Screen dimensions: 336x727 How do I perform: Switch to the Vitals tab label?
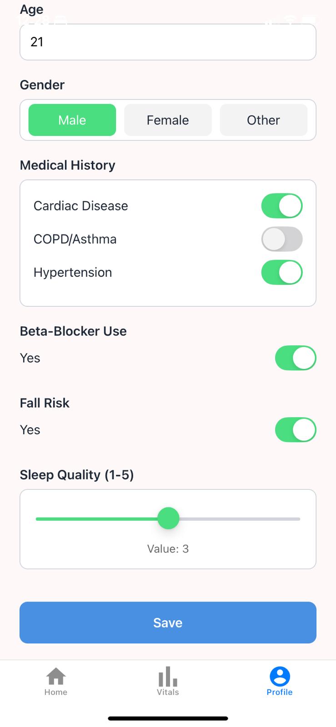[x=168, y=692]
